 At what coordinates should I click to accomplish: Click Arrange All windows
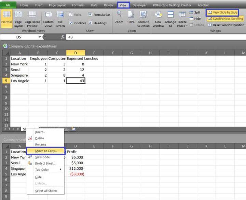click(x=170, y=19)
